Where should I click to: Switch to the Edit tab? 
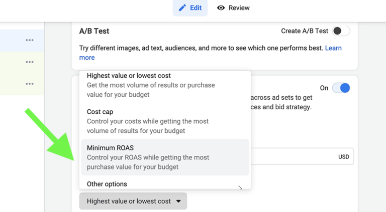pos(190,8)
